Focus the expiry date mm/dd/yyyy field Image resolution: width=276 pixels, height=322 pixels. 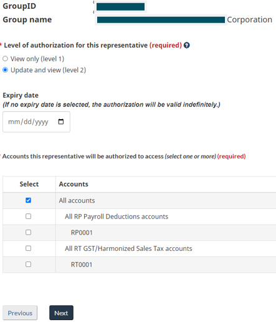coord(36,122)
